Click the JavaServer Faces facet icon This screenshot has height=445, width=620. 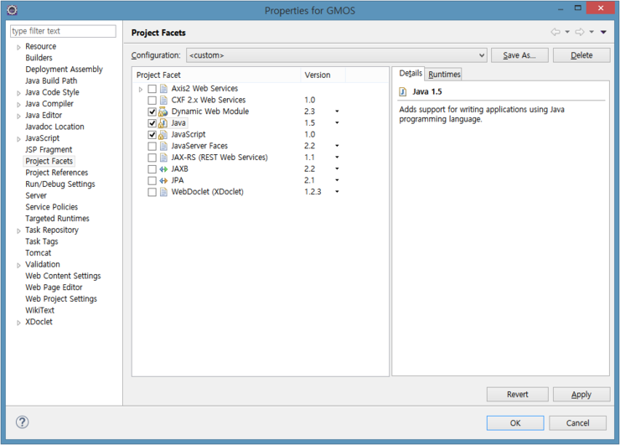(163, 146)
